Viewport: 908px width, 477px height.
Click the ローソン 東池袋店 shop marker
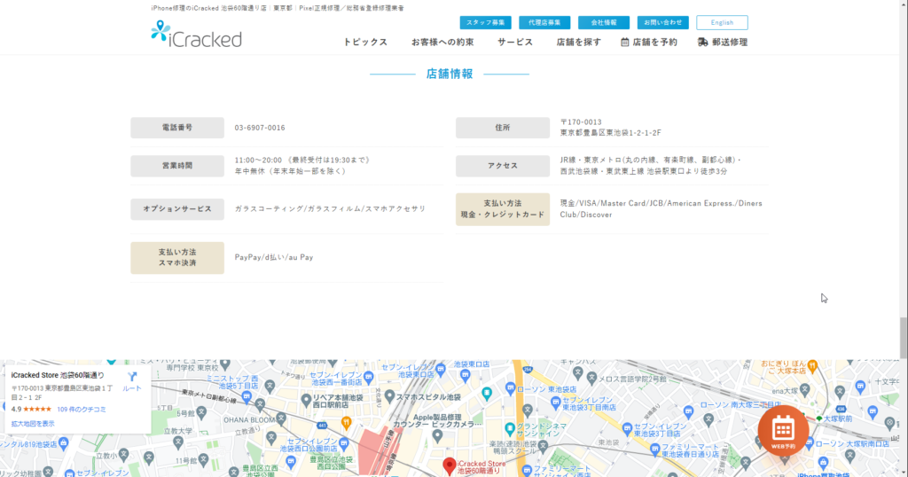click(510, 388)
